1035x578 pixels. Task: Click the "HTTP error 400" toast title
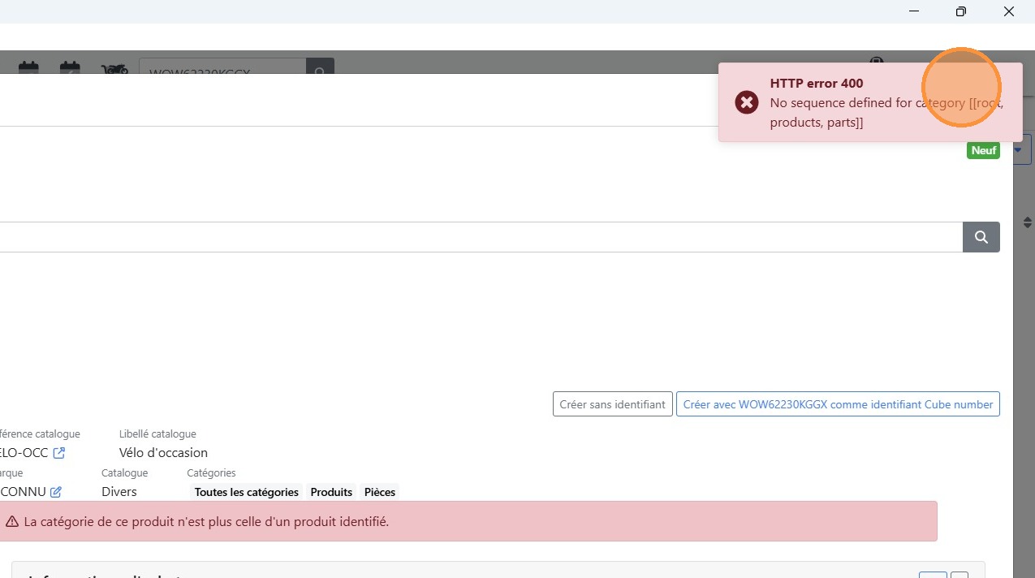[817, 84]
